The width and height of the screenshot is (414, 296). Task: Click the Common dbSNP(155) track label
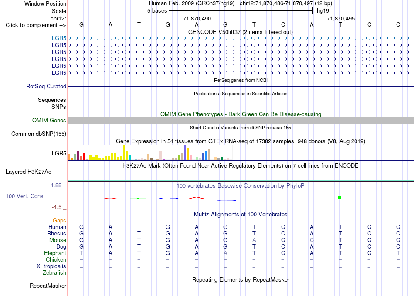tap(39, 134)
